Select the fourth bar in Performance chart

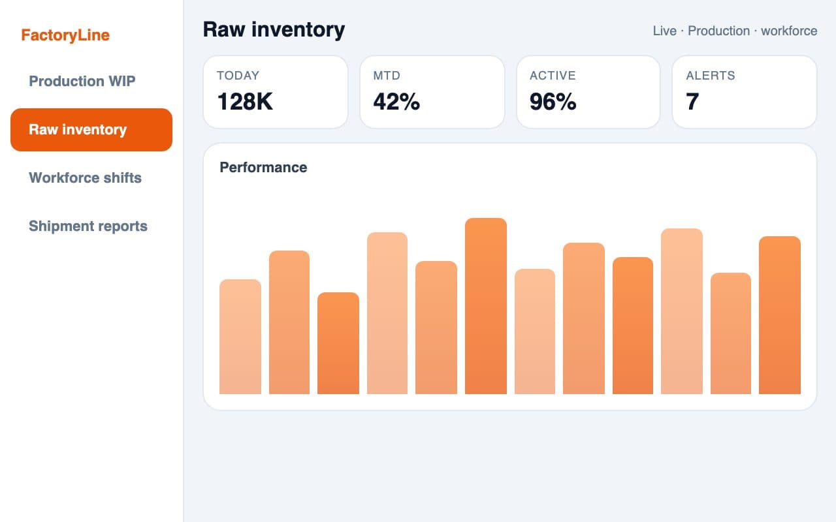387,313
